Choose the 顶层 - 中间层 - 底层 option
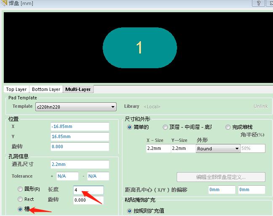The height and width of the screenshot is (216, 273). pos(165,127)
